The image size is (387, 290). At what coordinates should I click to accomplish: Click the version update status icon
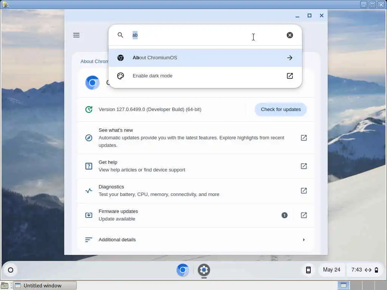point(89,109)
